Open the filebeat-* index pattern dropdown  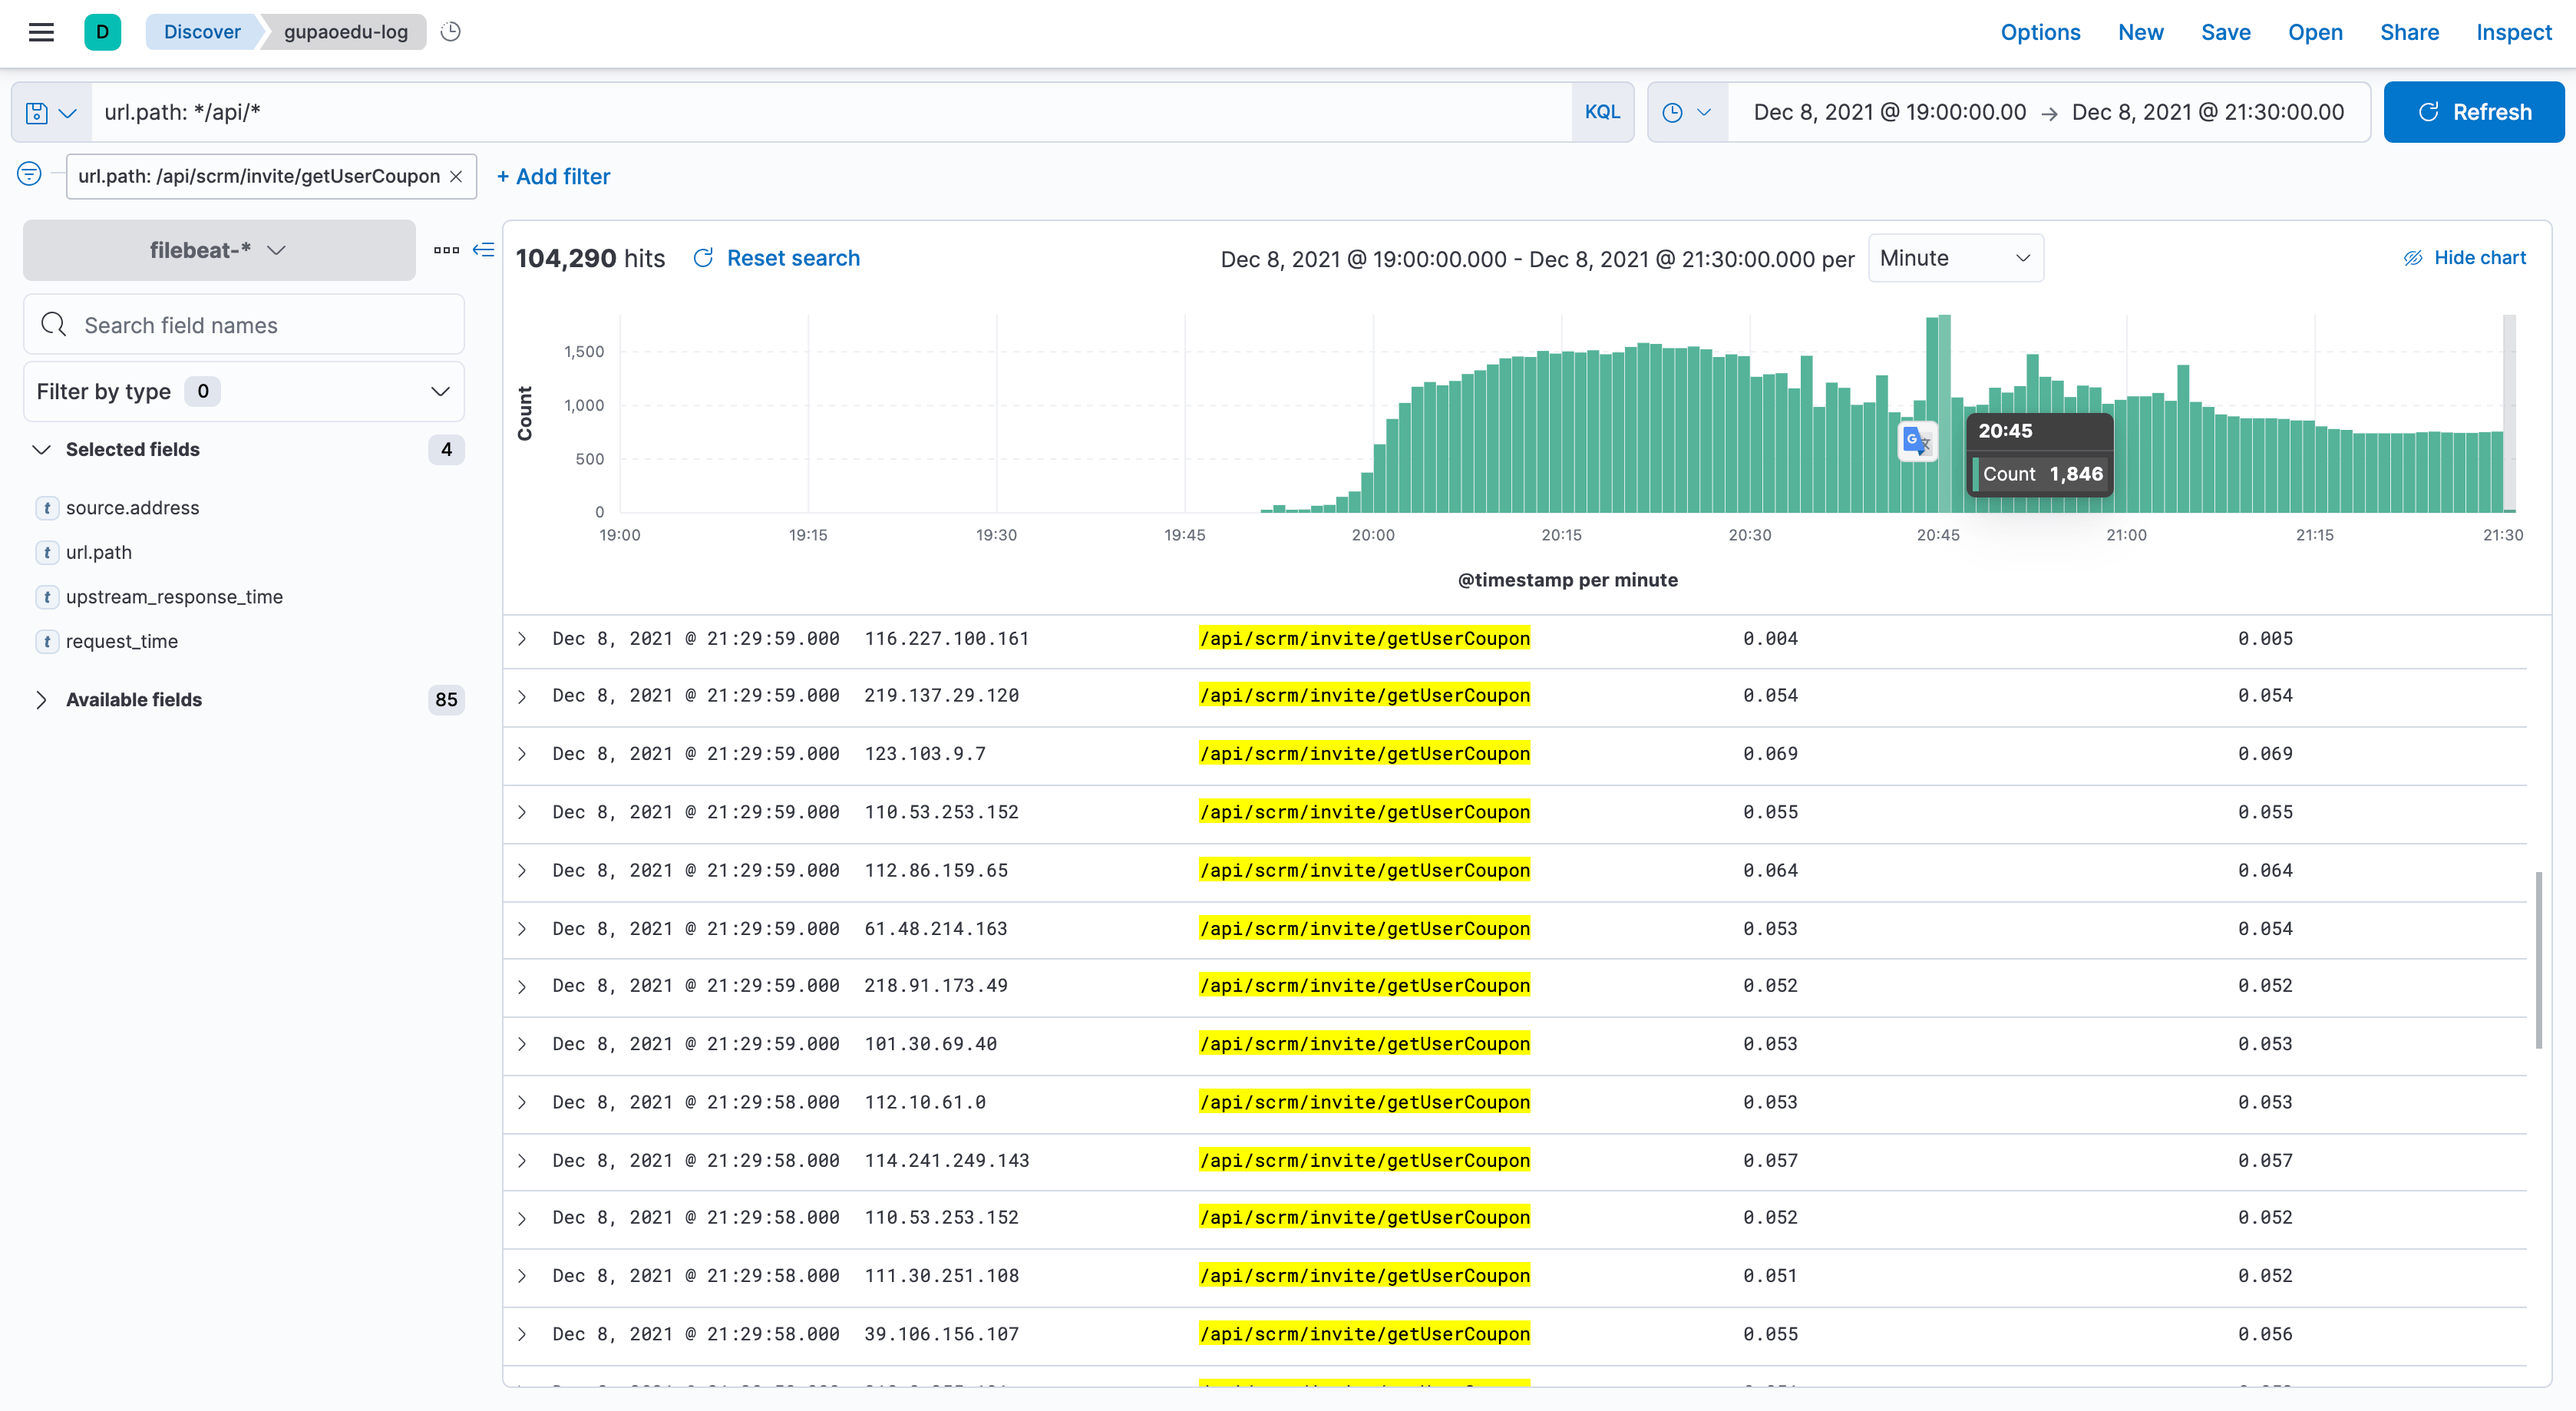click(x=219, y=250)
